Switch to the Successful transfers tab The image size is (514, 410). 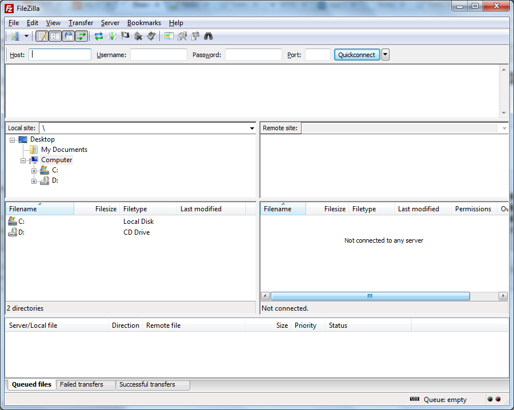[x=152, y=384]
